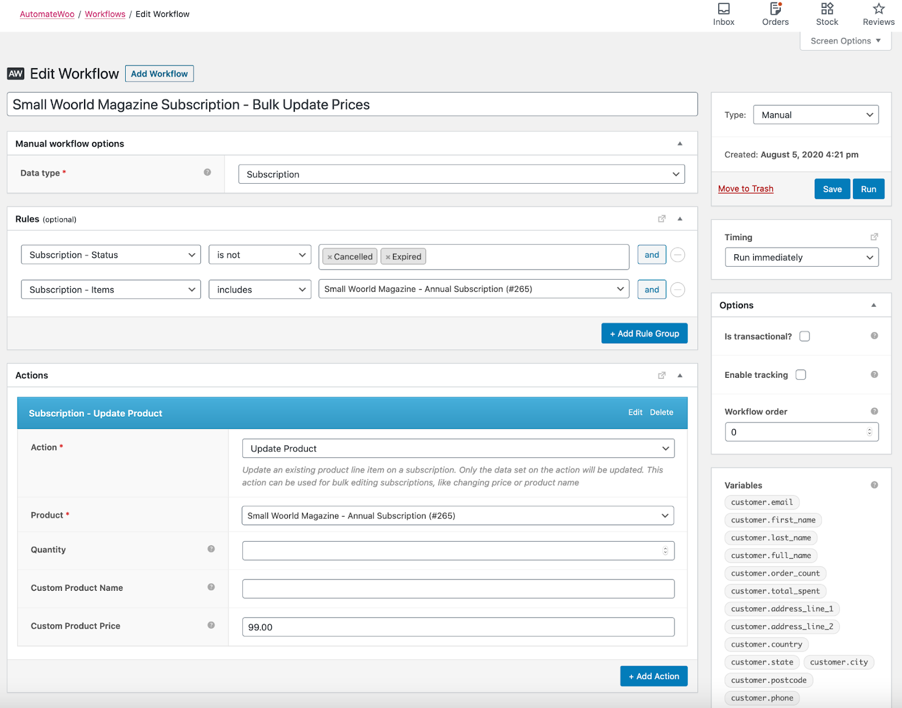This screenshot has height=708, width=902.
Task: Show help for Enable tracking option
Action: point(874,374)
